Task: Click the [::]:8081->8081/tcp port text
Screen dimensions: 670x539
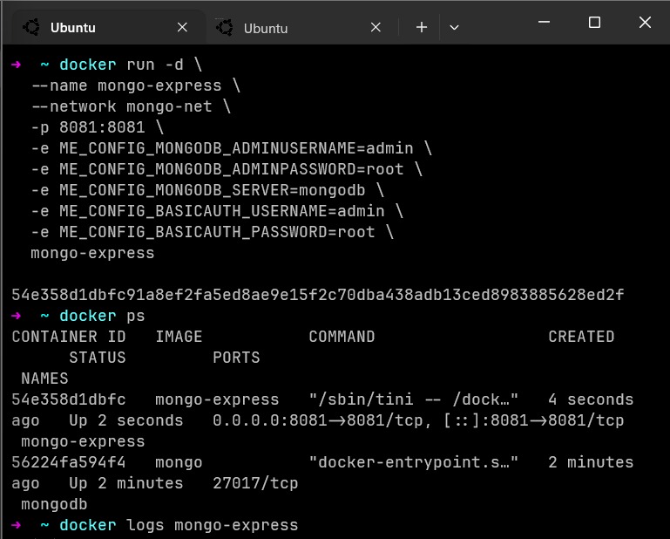Action: pos(534,420)
